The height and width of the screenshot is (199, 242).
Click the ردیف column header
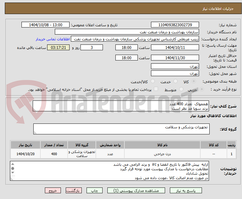(231, 145)
